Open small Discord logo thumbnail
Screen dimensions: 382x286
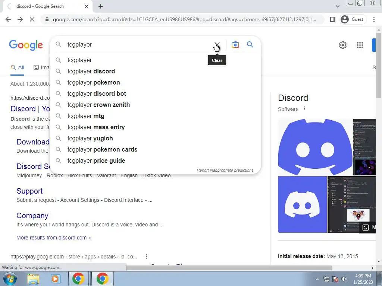pyautogui.click(x=302, y=204)
